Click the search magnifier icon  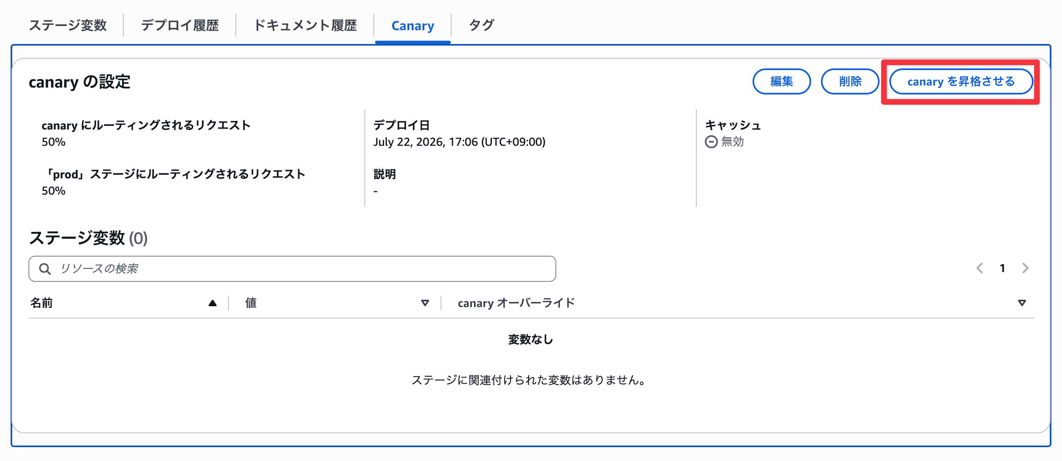pyautogui.click(x=44, y=269)
